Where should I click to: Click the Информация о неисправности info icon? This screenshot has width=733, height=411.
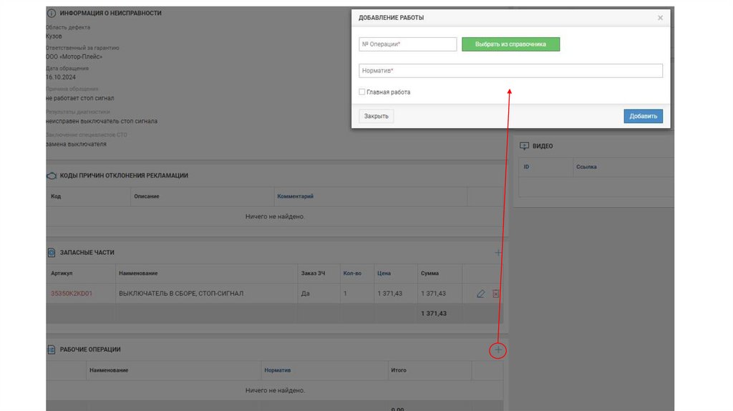tap(52, 13)
